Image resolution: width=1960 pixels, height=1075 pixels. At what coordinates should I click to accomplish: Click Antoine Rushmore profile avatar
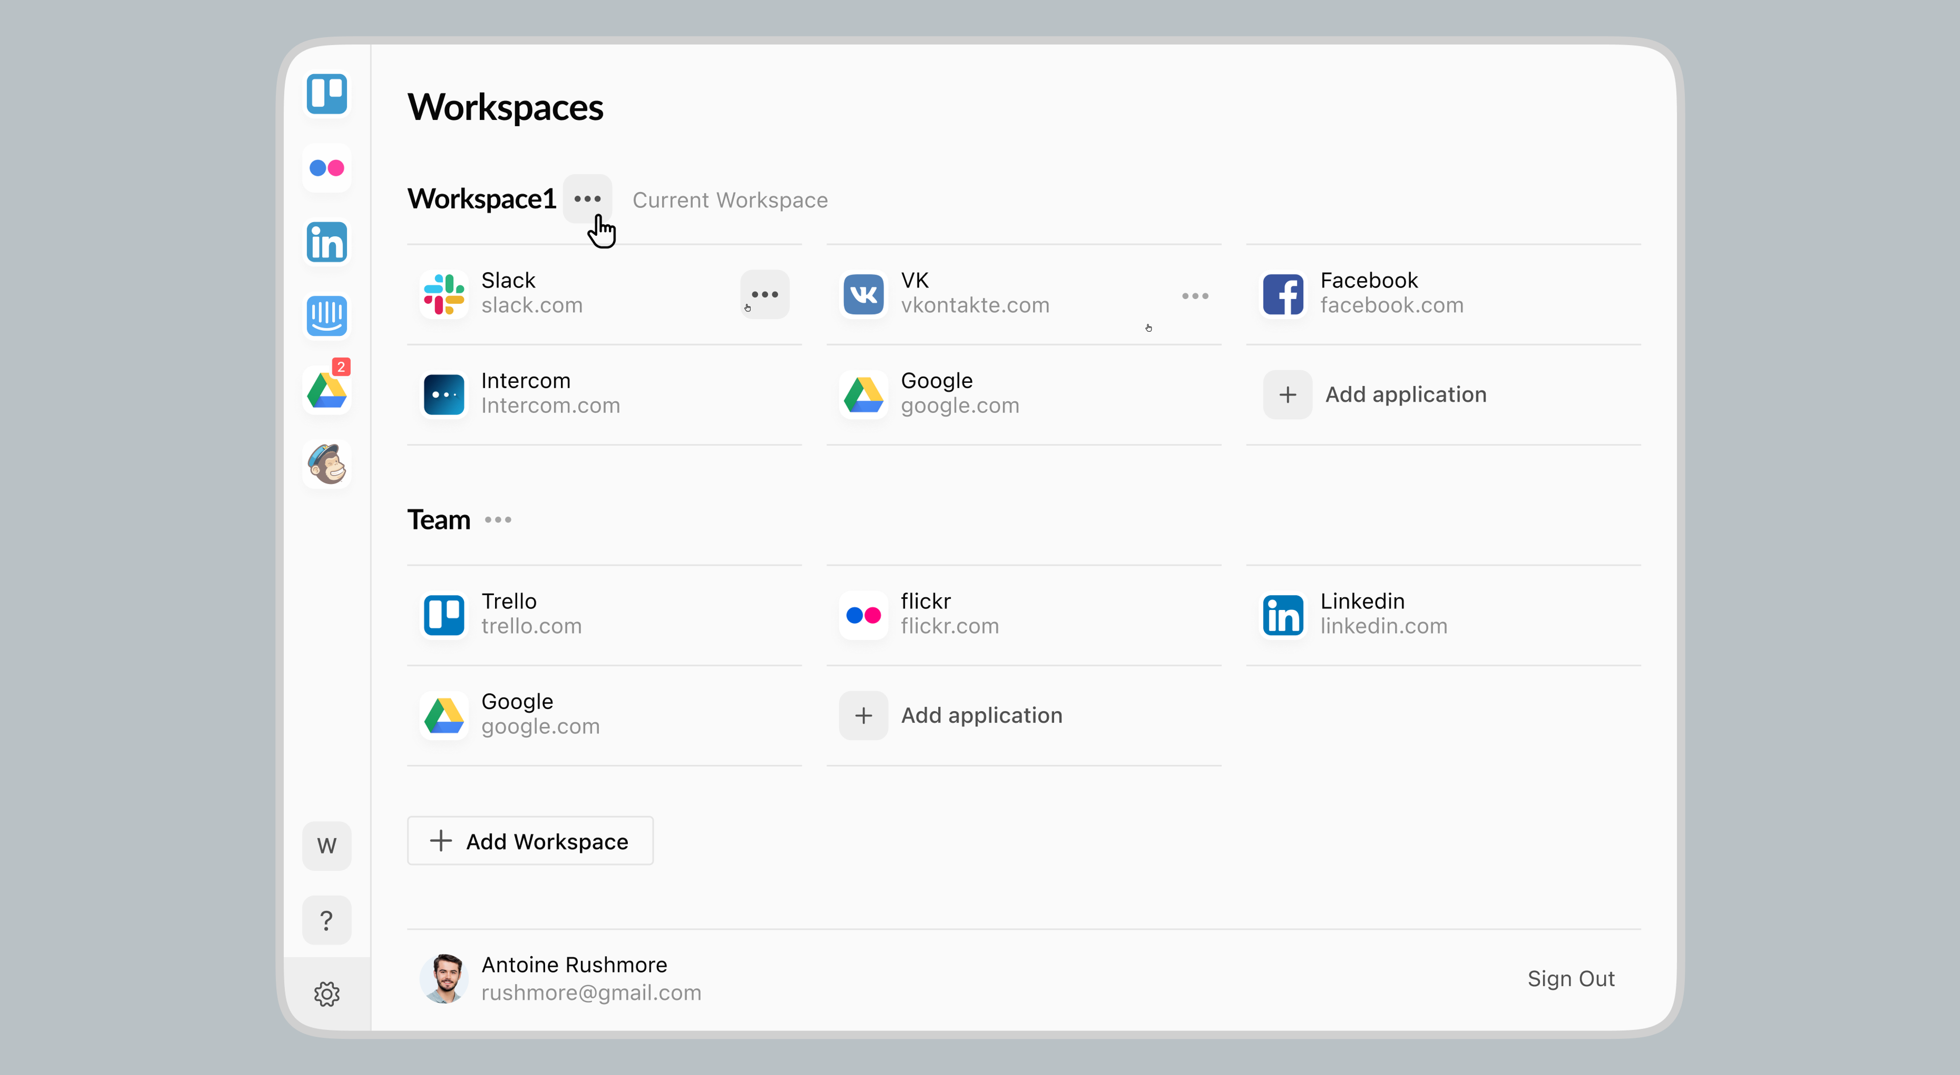444,979
